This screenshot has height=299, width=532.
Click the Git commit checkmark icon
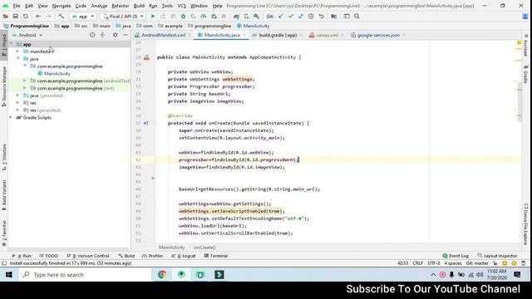click(x=291, y=17)
